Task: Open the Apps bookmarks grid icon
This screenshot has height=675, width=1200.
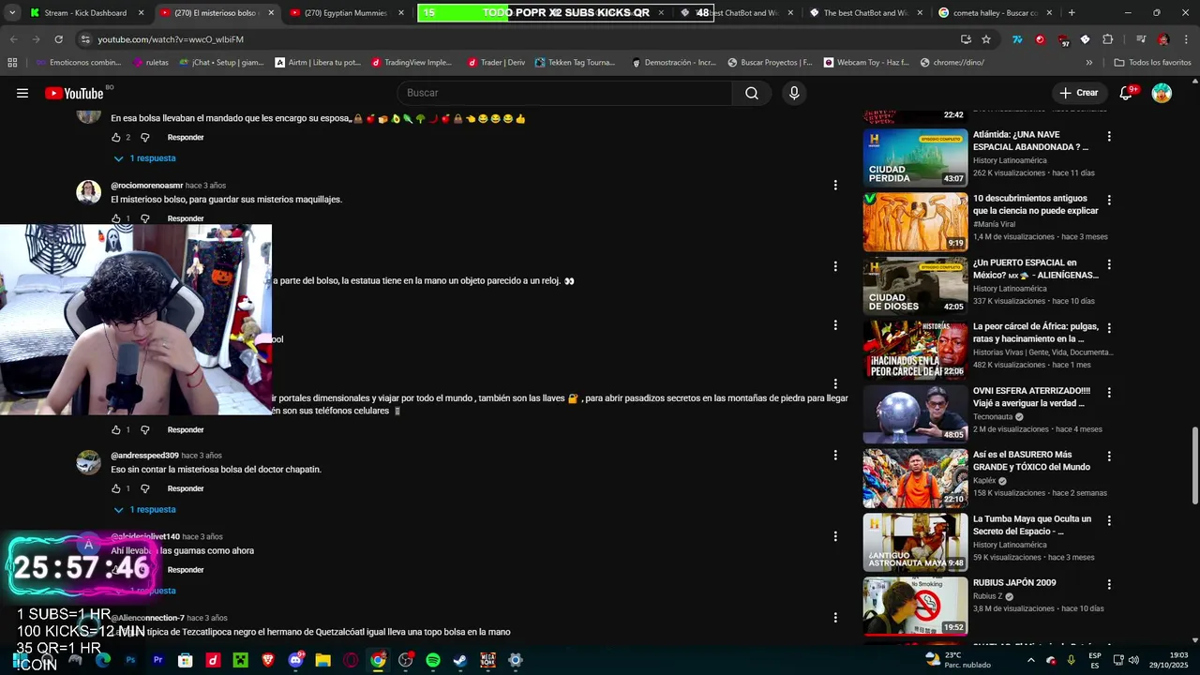Action: point(12,63)
